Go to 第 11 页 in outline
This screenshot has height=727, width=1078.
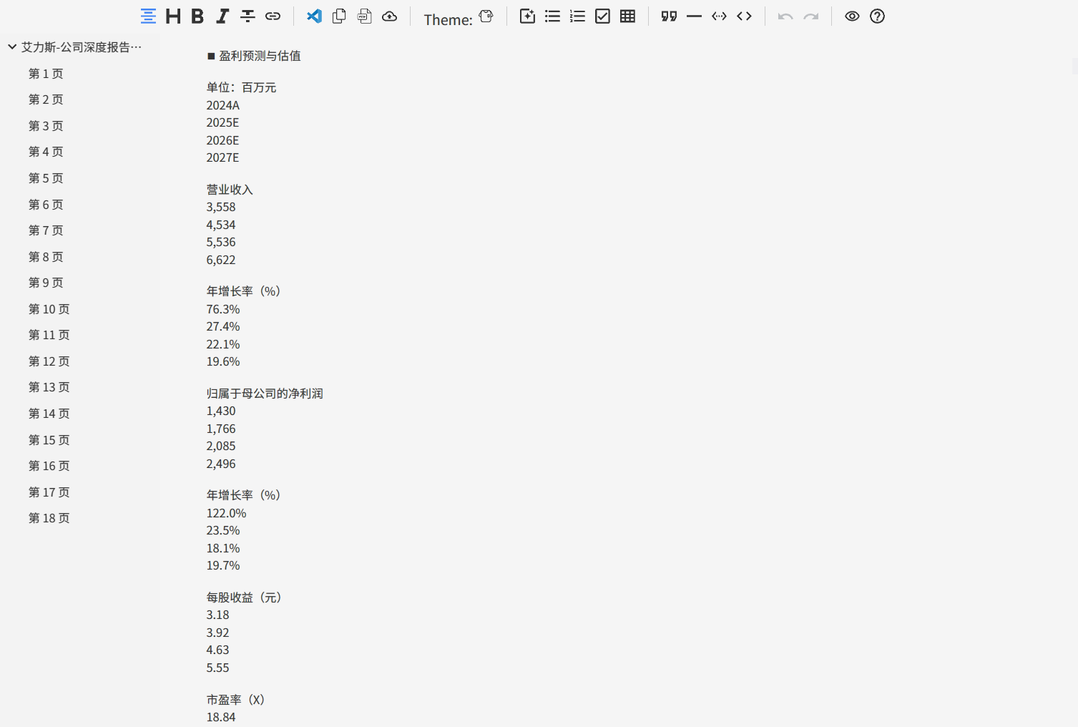pos(49,335)
